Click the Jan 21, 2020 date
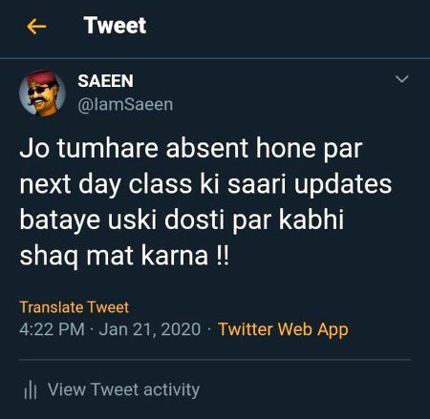 coord(150,329)
